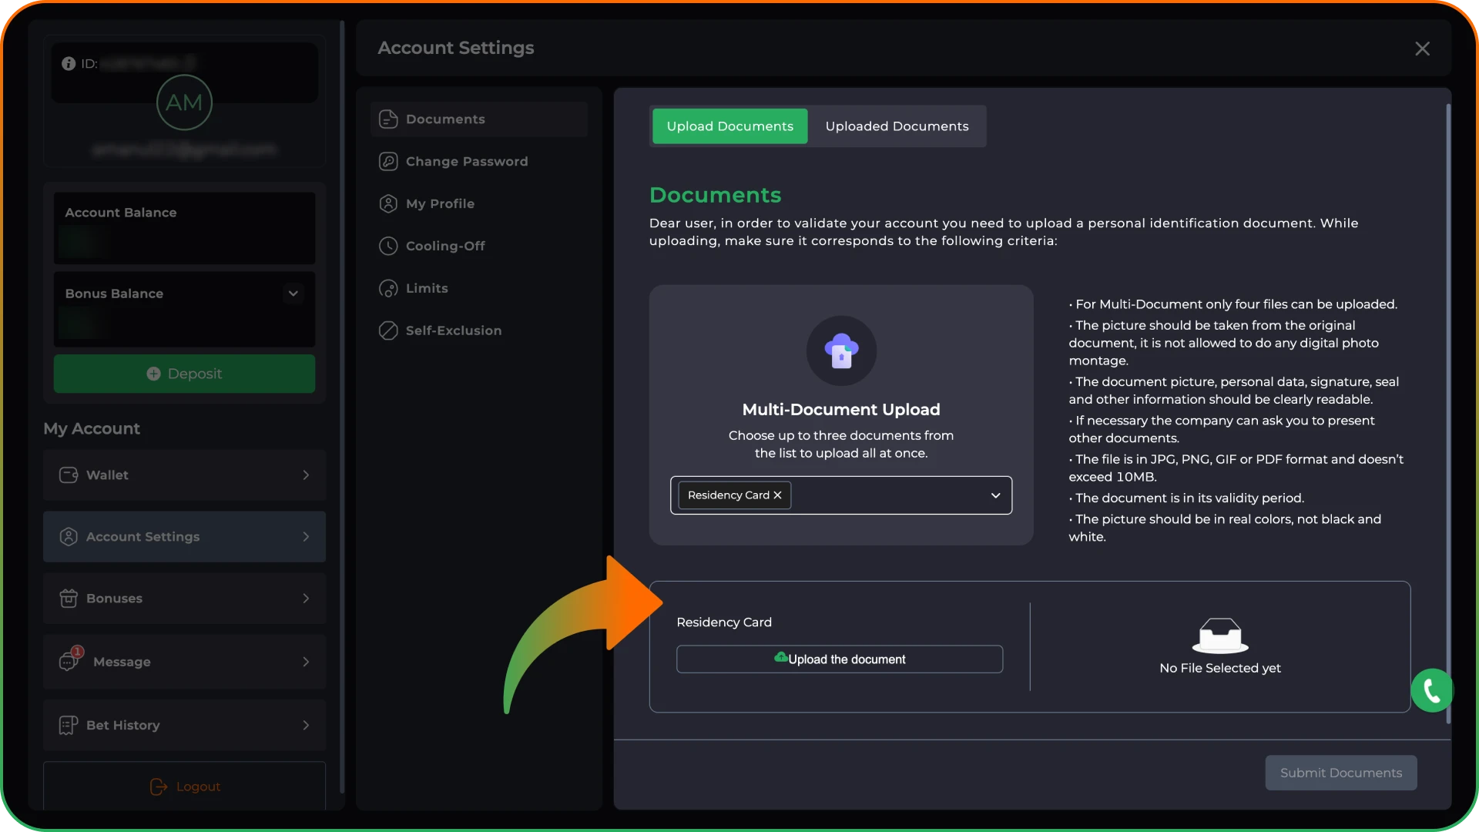The width and height of the screenshot is (1479, 832).
Task: Switch to Upload Documents tab
Action: coord(729,126)
